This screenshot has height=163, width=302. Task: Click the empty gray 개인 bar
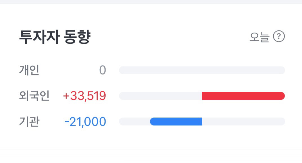(202, 70)
